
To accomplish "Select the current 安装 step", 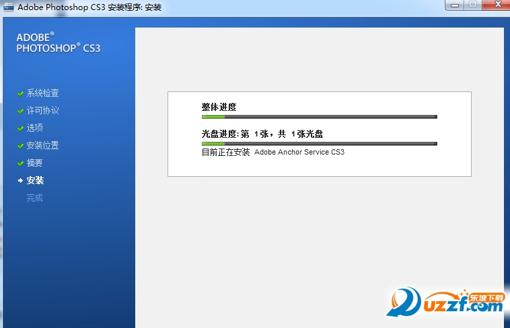I will pos(35,180).
